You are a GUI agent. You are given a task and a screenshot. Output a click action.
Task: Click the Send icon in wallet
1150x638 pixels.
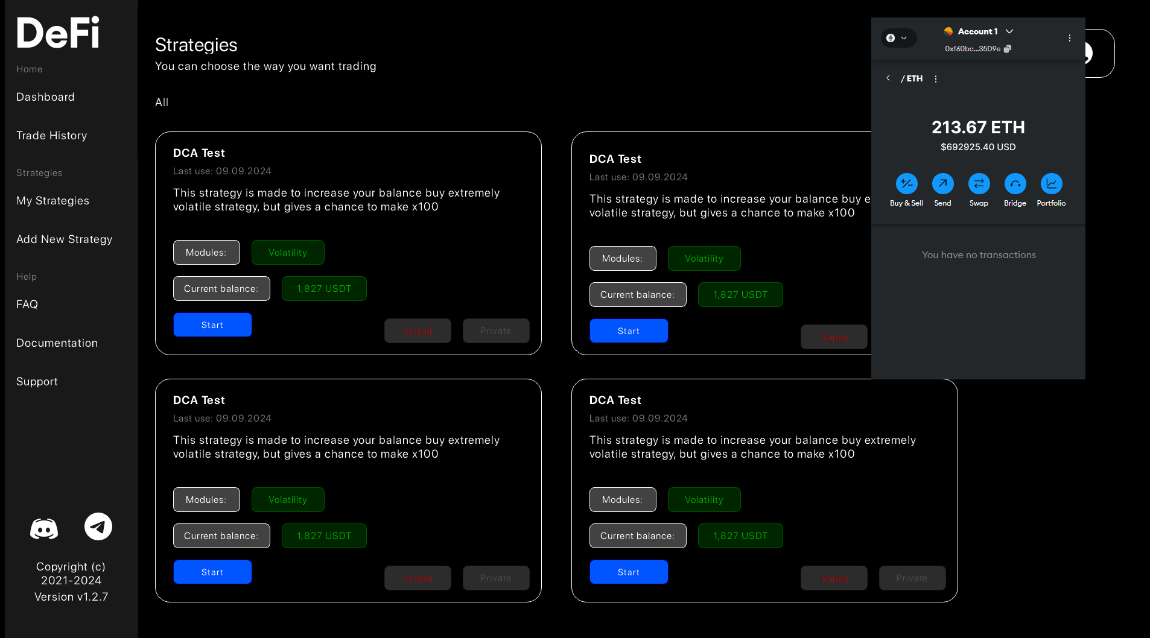[x=942, y=183]
